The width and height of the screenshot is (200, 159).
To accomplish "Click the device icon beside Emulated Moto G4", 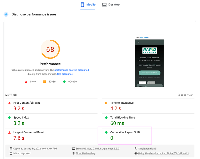I will point(73,148).
